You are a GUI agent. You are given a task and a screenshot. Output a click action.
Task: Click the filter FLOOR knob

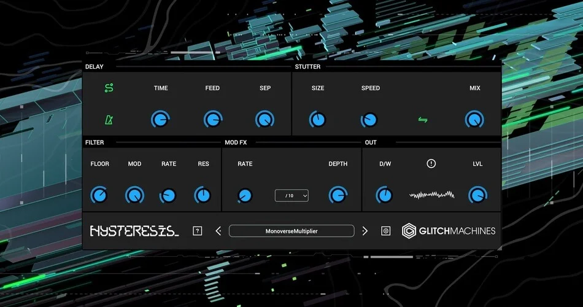99,195
